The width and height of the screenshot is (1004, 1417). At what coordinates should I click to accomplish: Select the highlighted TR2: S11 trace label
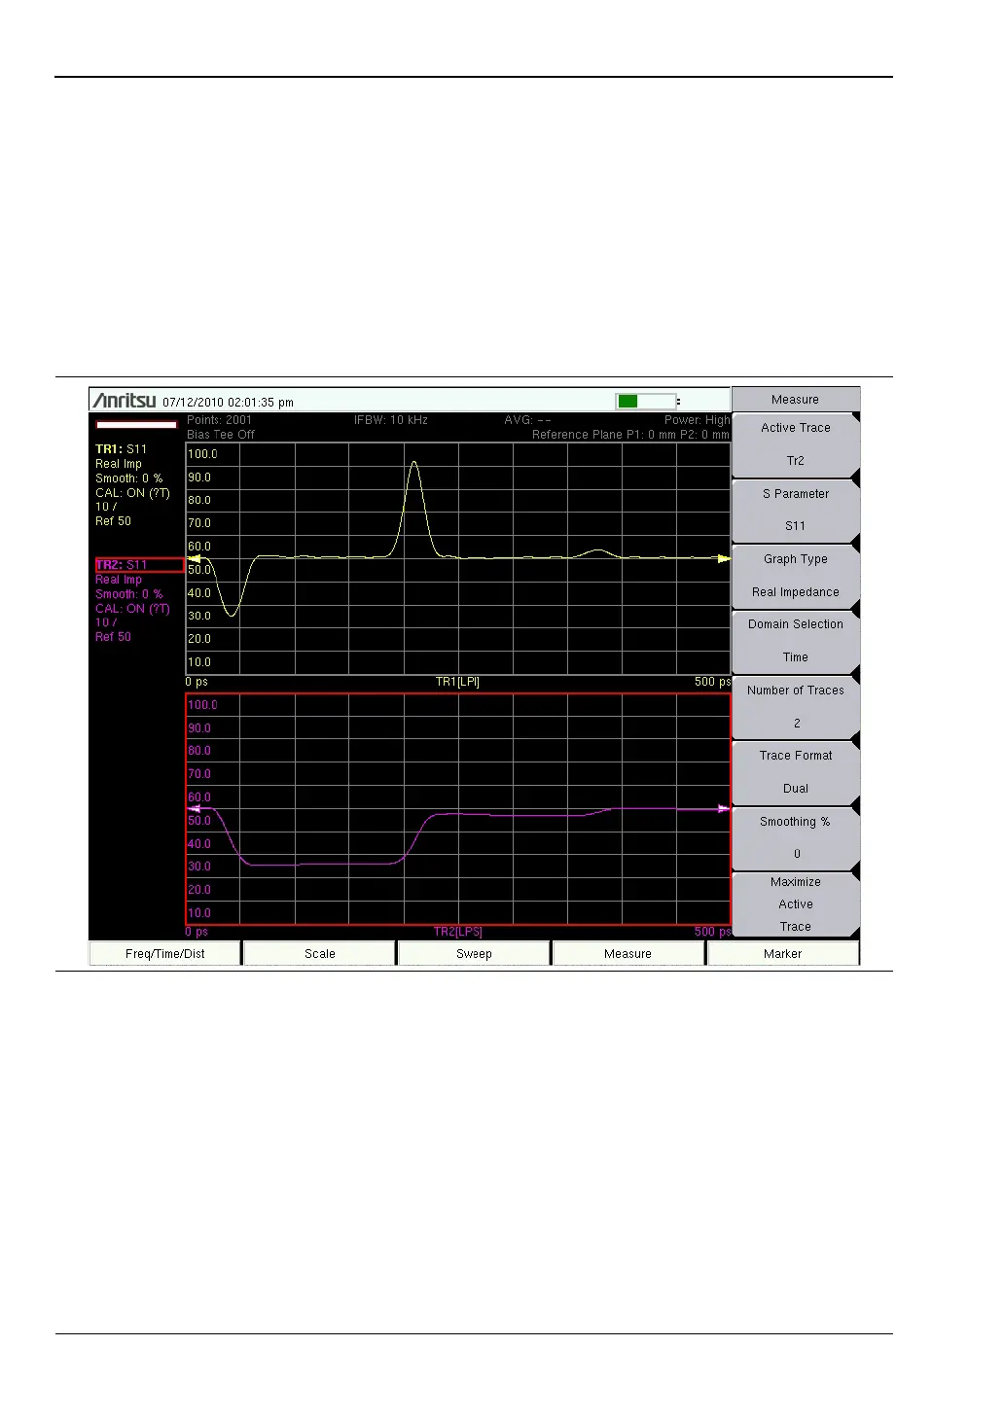139,565
